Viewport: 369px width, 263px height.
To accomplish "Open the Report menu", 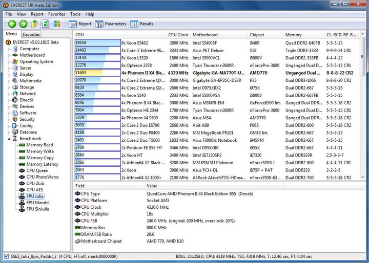I will [x=37, y=14].
